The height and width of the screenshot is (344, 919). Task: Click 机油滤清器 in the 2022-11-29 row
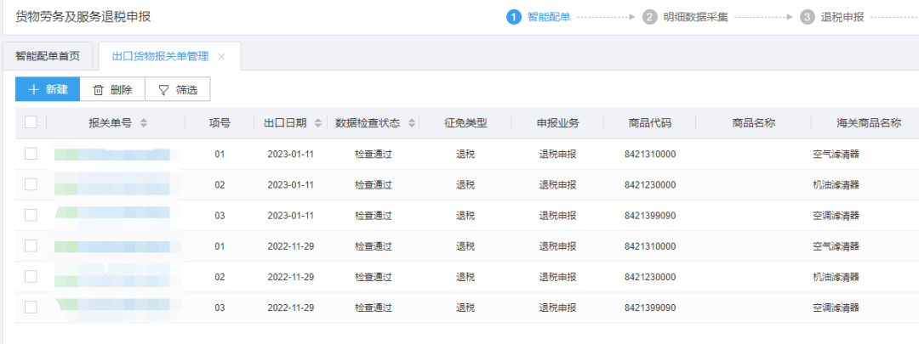[x=836, y=277]
